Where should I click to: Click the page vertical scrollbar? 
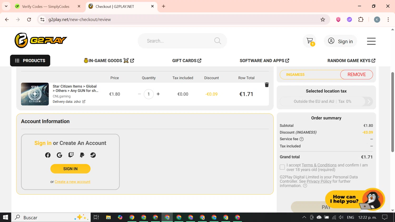tap(393, 112)
